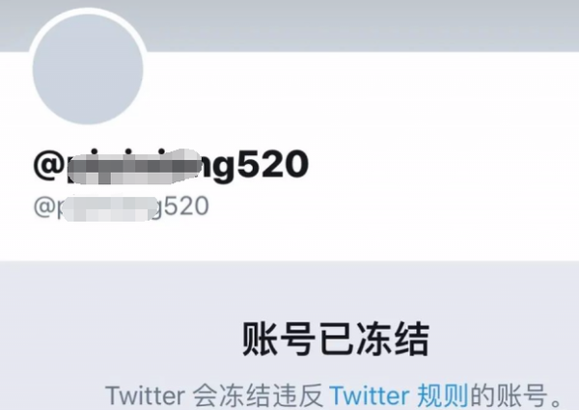
Task: Click the 520 digits in the bold name
Action: [273, 165]
